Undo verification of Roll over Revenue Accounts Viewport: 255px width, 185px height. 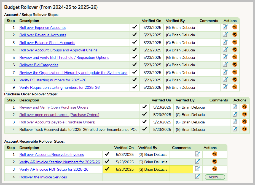point(235,35)
